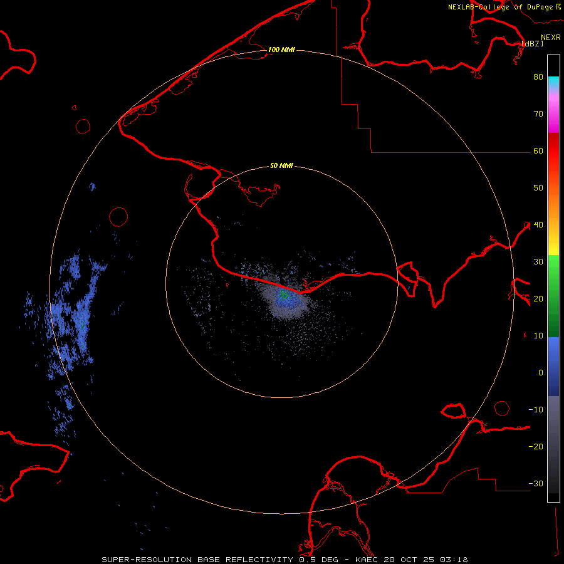The height and width of the screenshot is (564, 564).
Task: Click the 20 value on the dBZ scale
Action: 538,299
